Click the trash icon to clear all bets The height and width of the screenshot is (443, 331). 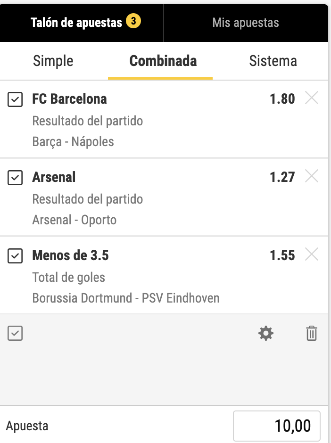(x=312, y=333)
